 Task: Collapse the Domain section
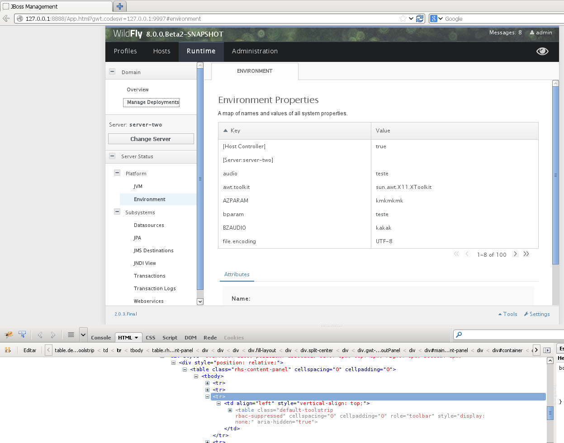pyautogui.click(x=112, y=72)
